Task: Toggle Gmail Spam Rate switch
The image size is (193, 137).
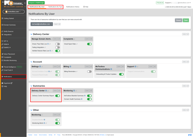Action: (x=89, y=44)
